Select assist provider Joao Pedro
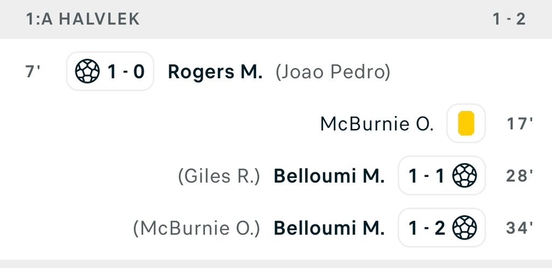Image resolution: width=552 pixels, height=268 pixels. (x=333, y=72)
